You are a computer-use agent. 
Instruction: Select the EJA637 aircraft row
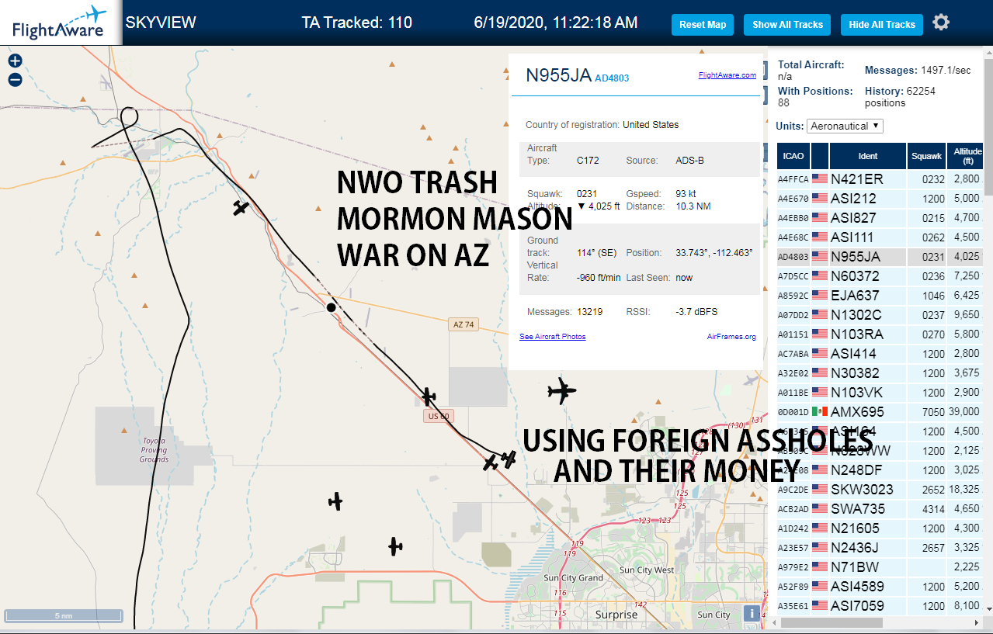(x=880, y=296)
